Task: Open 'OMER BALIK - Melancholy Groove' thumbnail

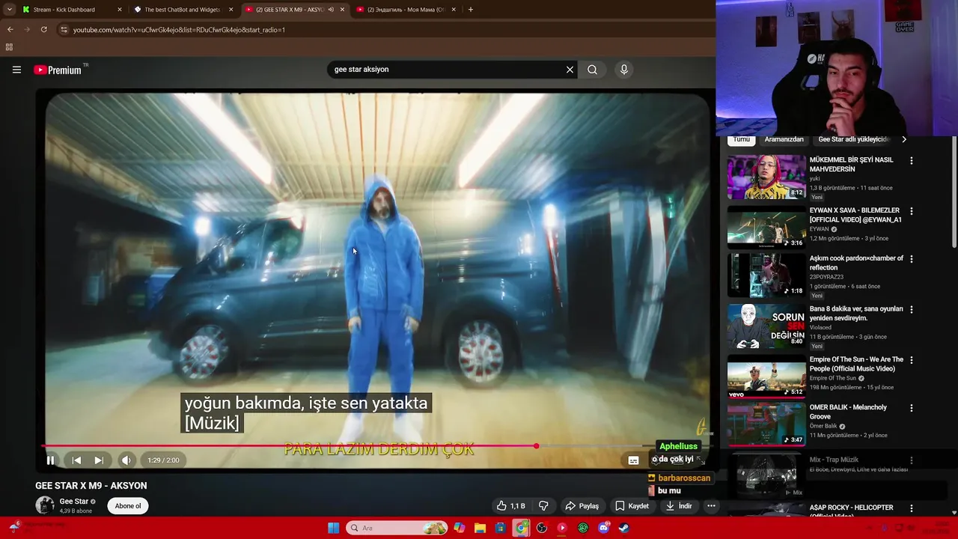Action: (x=766, y=424)
